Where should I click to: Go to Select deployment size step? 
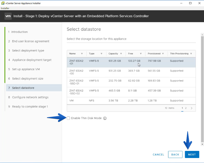26,79
